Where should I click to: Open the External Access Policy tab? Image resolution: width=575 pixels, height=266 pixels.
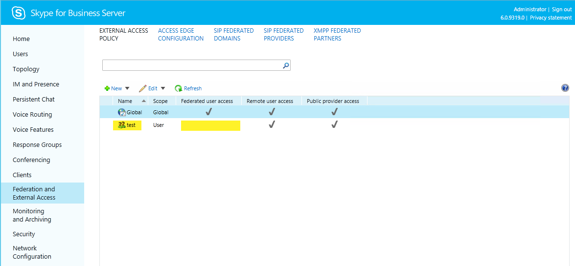pyautogui.click(x=124, y=34)
